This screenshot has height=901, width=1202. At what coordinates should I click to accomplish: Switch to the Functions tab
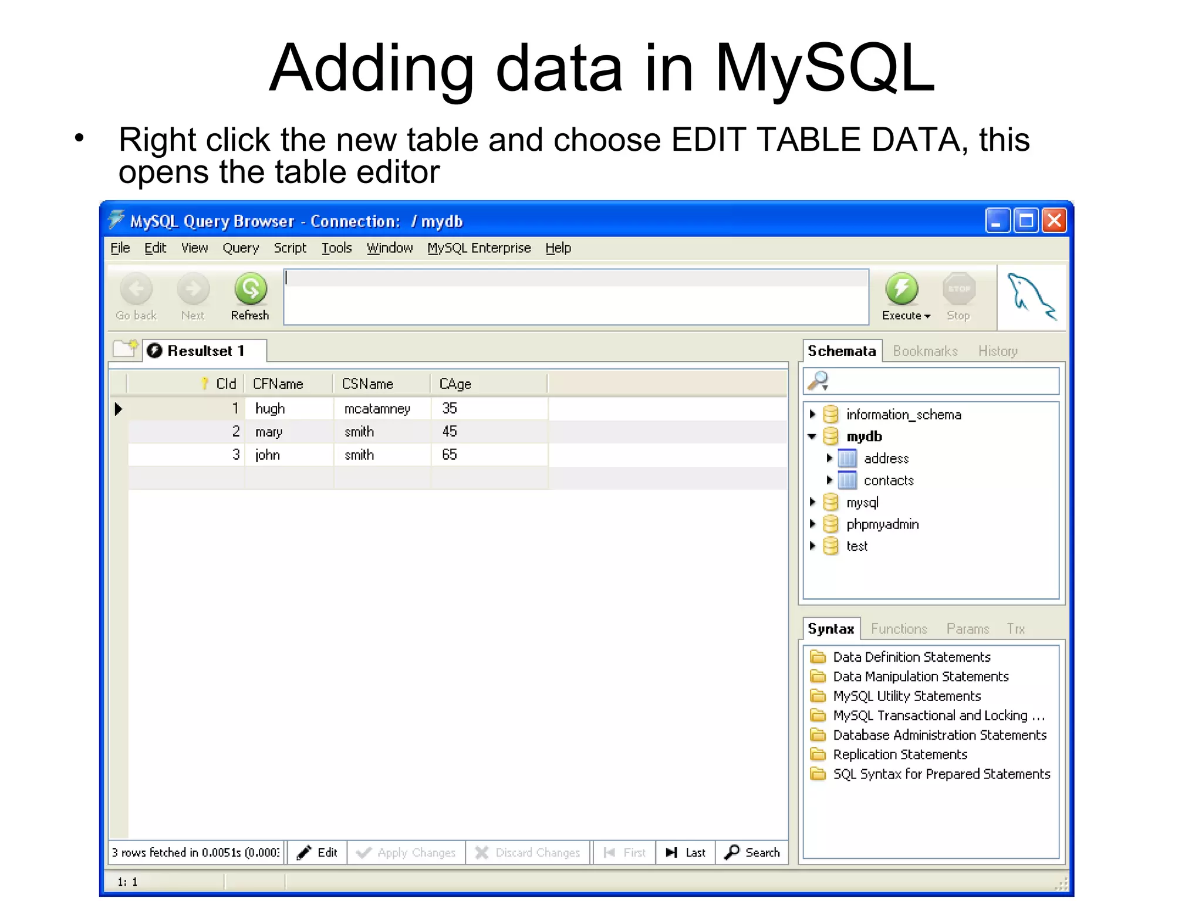[899, 629]
